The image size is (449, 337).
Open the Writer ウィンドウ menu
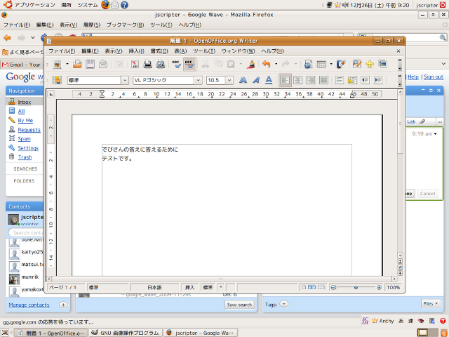click(238, 51)
